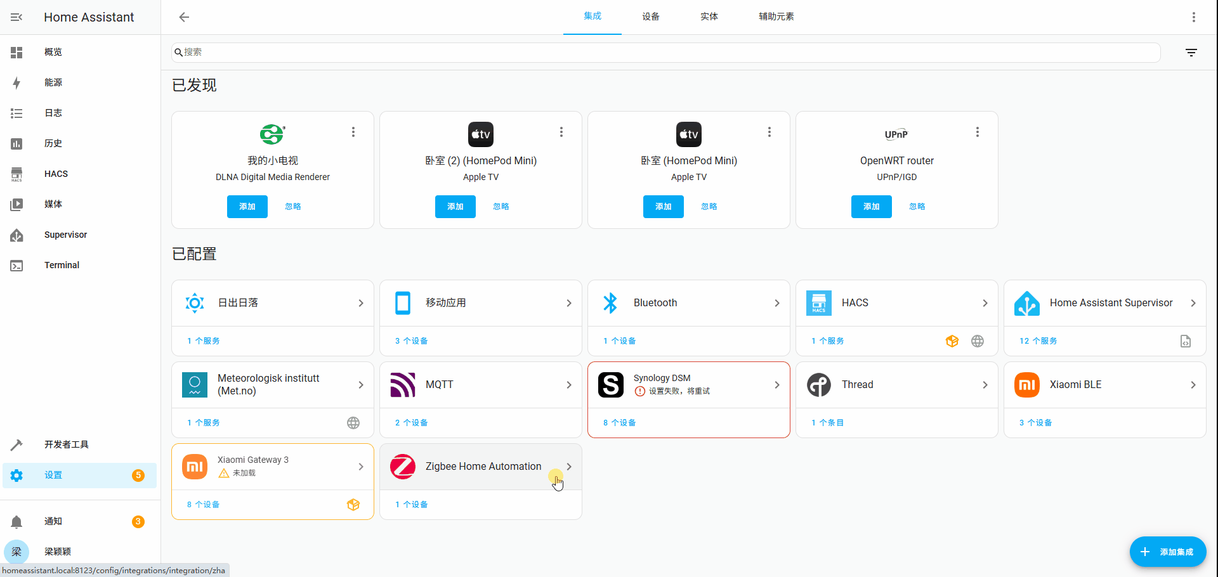Open HACS from the sidebar
The image size is (1218, 577).
(x=56, y=174)
